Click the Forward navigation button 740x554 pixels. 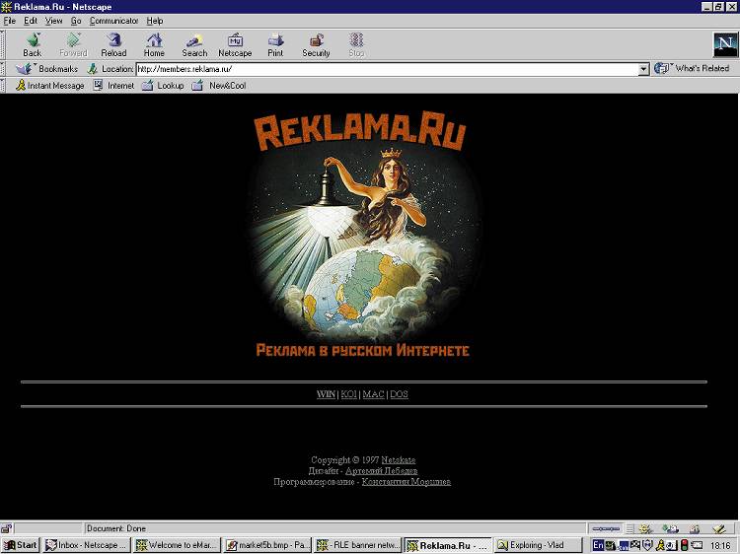(x=73, y=44)
